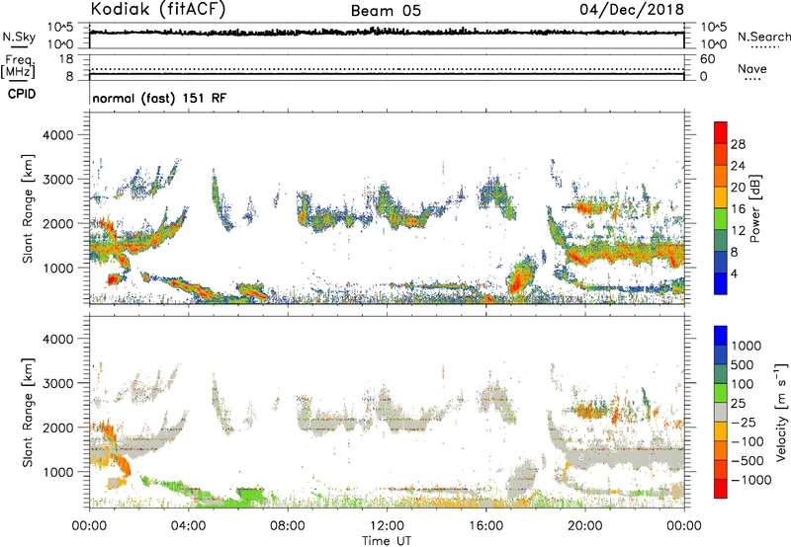Click the 60 tick on Nave axis
This screenshot has height=547, width=791.
pos(707,59)
